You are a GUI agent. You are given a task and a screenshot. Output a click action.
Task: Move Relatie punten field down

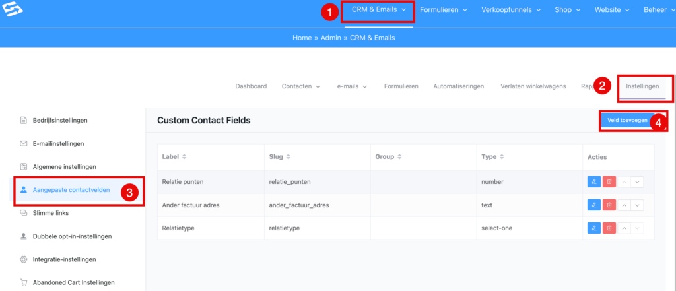638,182
